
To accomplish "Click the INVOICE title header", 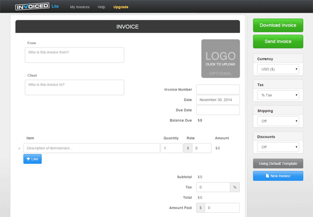I will point(128,27).
